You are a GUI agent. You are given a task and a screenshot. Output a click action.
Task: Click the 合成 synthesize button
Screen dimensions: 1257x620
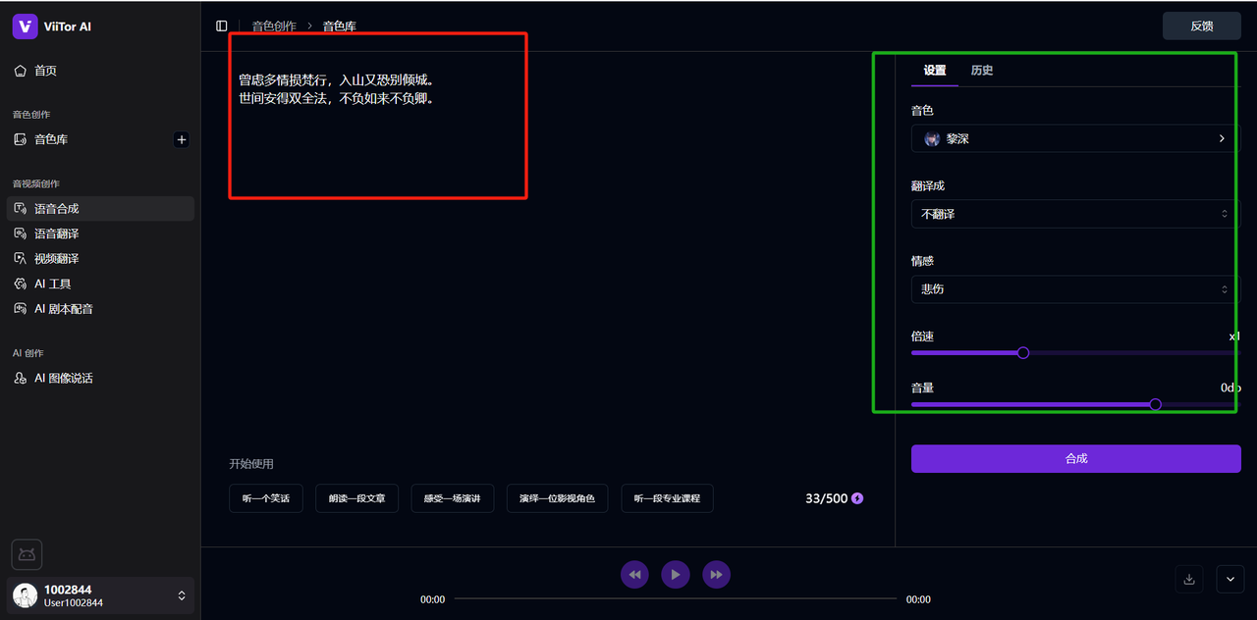point(1075,458)
